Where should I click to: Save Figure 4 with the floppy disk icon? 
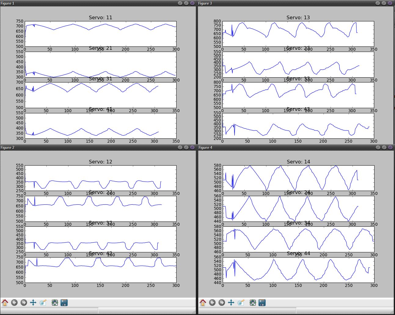[262, 302]
